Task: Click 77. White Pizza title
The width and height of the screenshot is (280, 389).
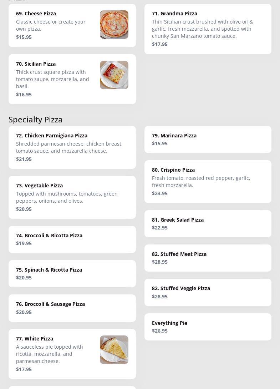Action: pyautogui.click(x=35, y=339)
